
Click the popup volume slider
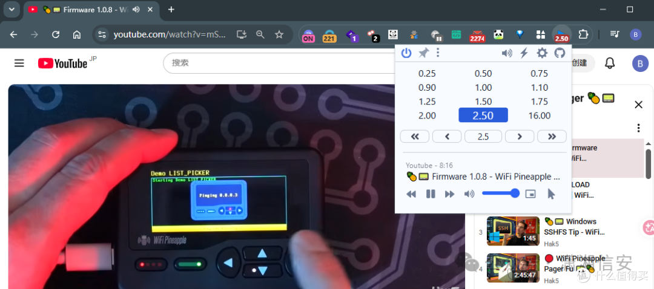tap(501, 193)
